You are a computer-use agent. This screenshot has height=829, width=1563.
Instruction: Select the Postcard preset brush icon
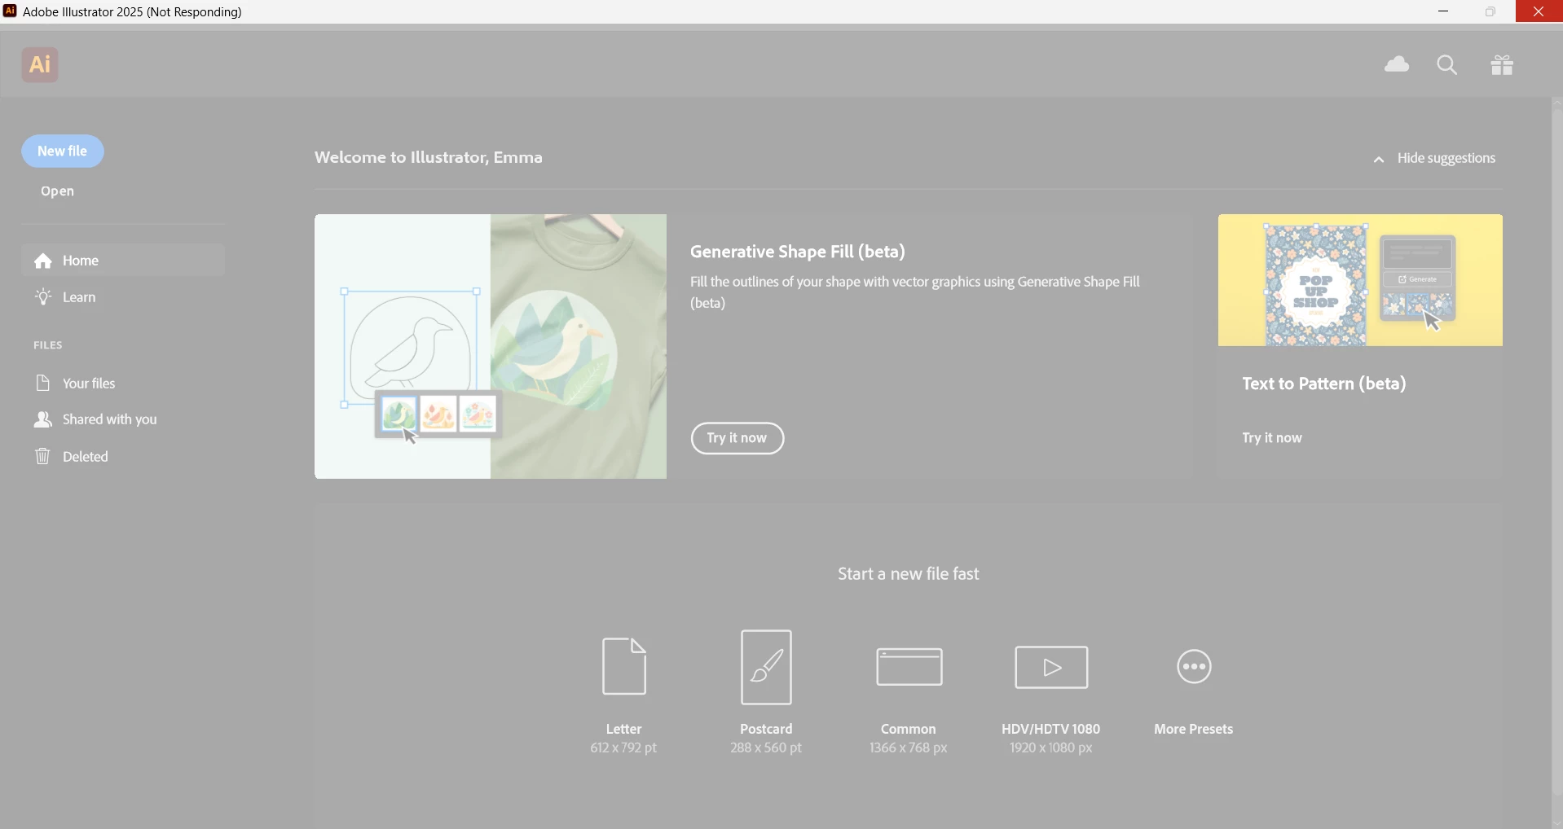(x=766, y=667)
